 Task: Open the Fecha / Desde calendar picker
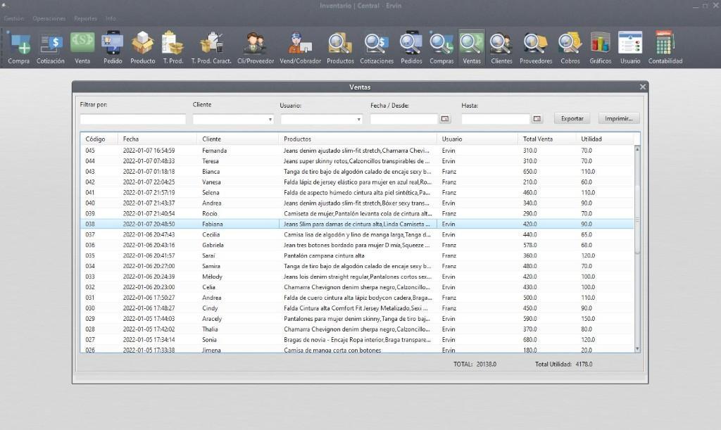click(445, 118)
